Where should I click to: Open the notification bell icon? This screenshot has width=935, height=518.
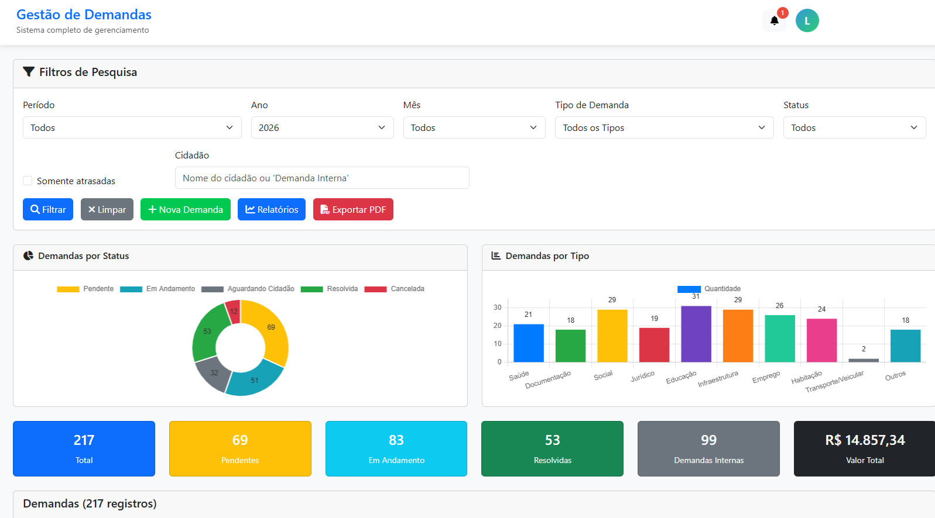click(774, 21)
